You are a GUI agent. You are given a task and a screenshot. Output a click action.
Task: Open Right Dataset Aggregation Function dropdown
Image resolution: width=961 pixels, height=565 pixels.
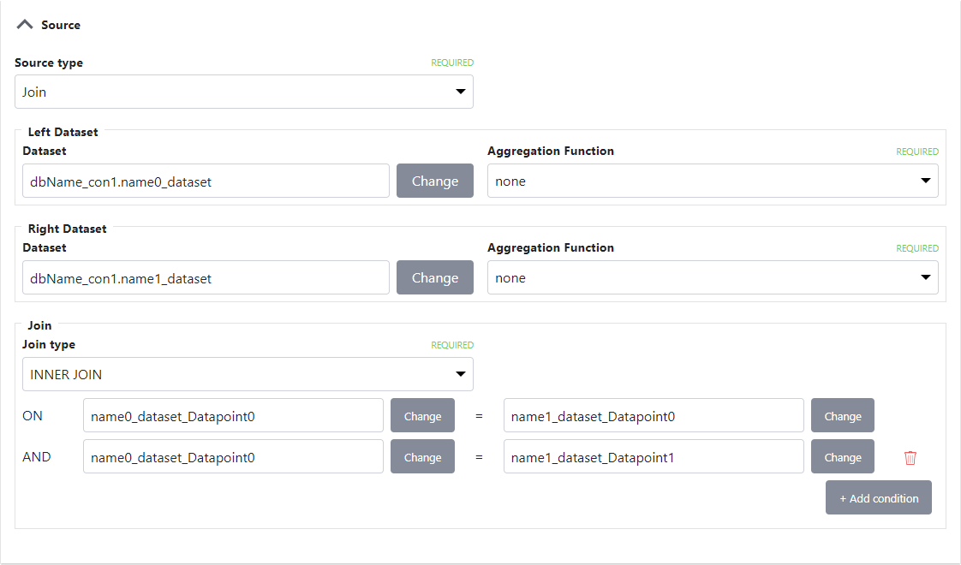(x=713, y=277)
